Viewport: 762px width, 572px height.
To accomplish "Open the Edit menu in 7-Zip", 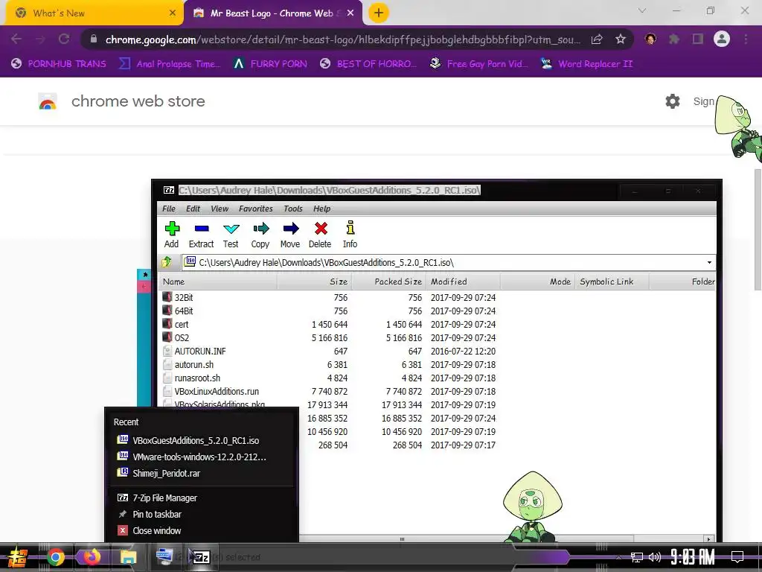I will click(x=193, y=209).
